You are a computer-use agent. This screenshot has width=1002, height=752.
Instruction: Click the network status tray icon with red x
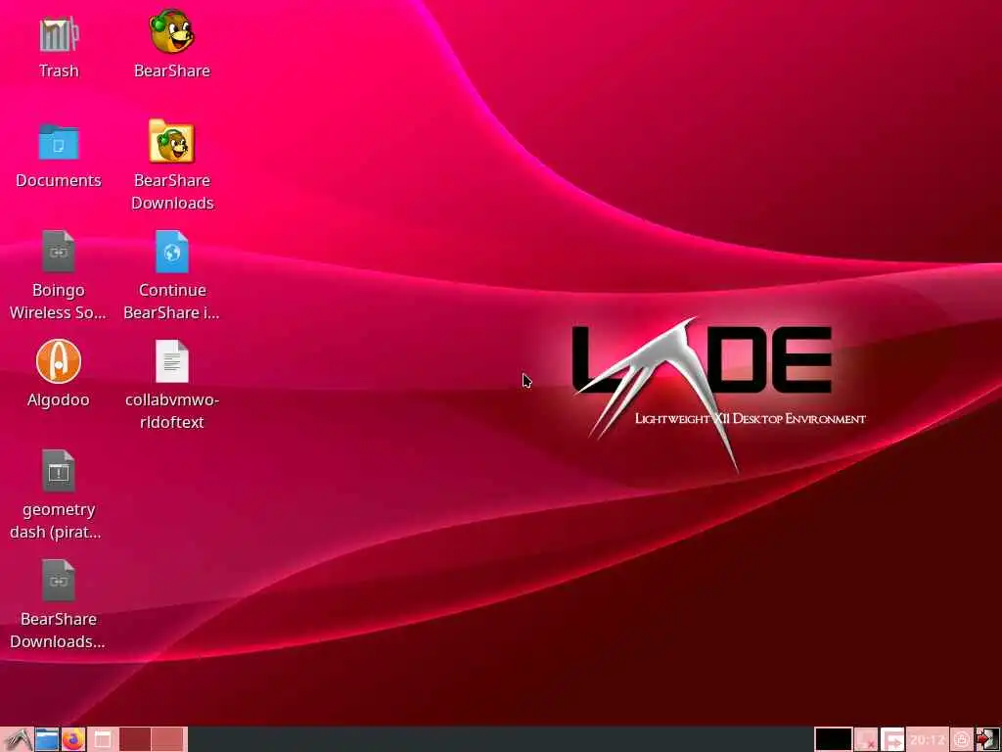tap(866, 740)
